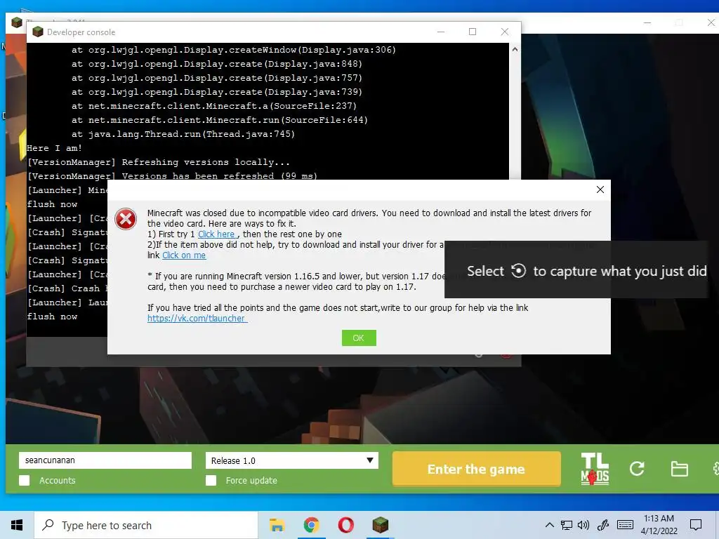Click the Minecraft block taskbar icon
This screenshot has height=539, width=719.
click(x=380, y=525)
